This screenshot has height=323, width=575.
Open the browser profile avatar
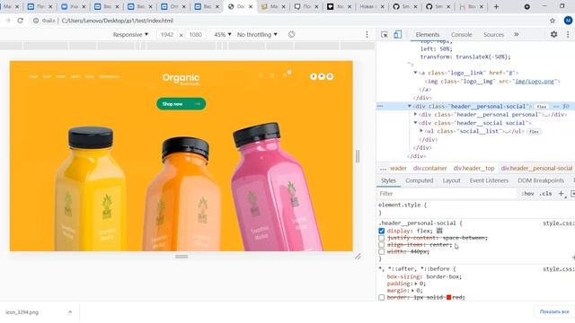pos(568,21)
